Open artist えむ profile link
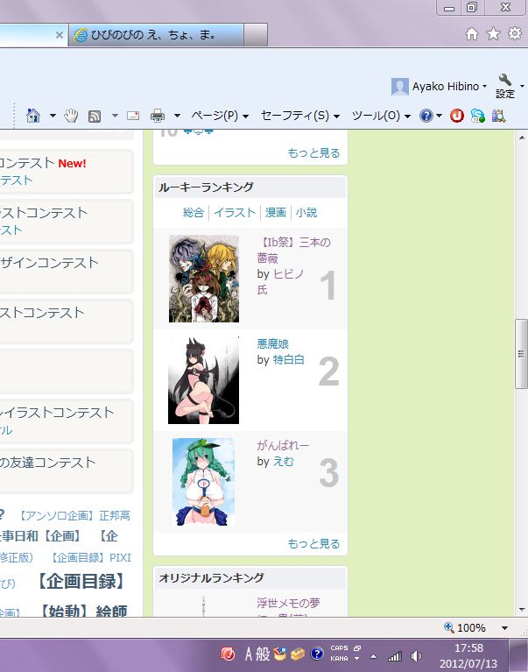The width and height of the screenshot is (528, 672). click(284, 462)
